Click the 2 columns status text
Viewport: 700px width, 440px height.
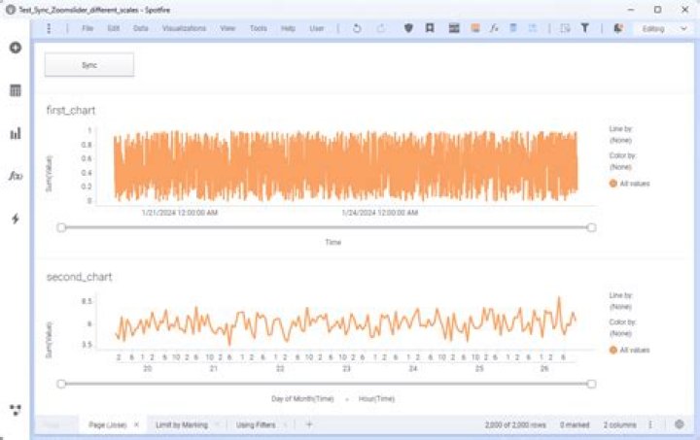(x=619, y=424)
